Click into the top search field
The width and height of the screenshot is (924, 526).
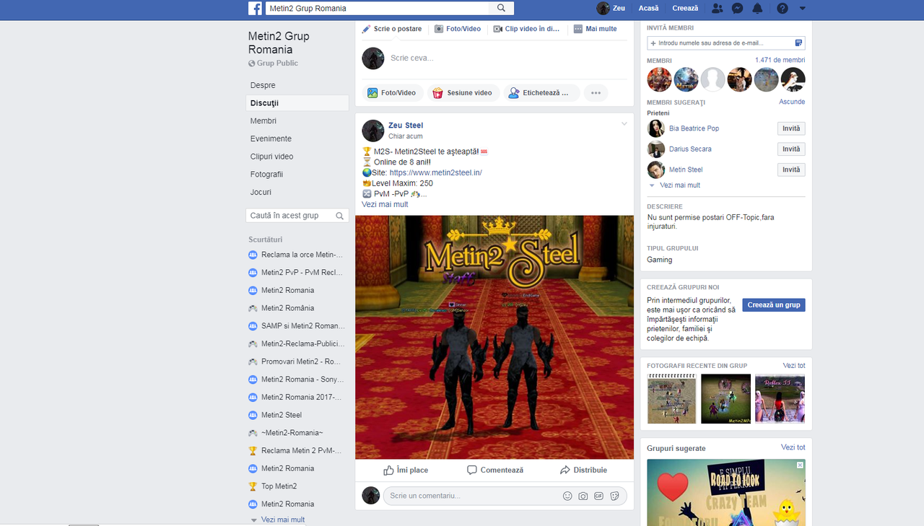tap(378, 9)
